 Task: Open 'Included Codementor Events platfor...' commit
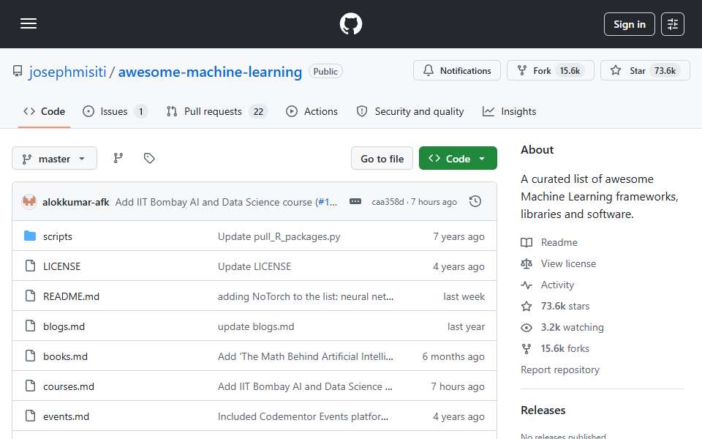(303, 416)
